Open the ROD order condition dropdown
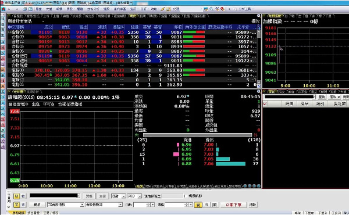 [x=134, y=196]
